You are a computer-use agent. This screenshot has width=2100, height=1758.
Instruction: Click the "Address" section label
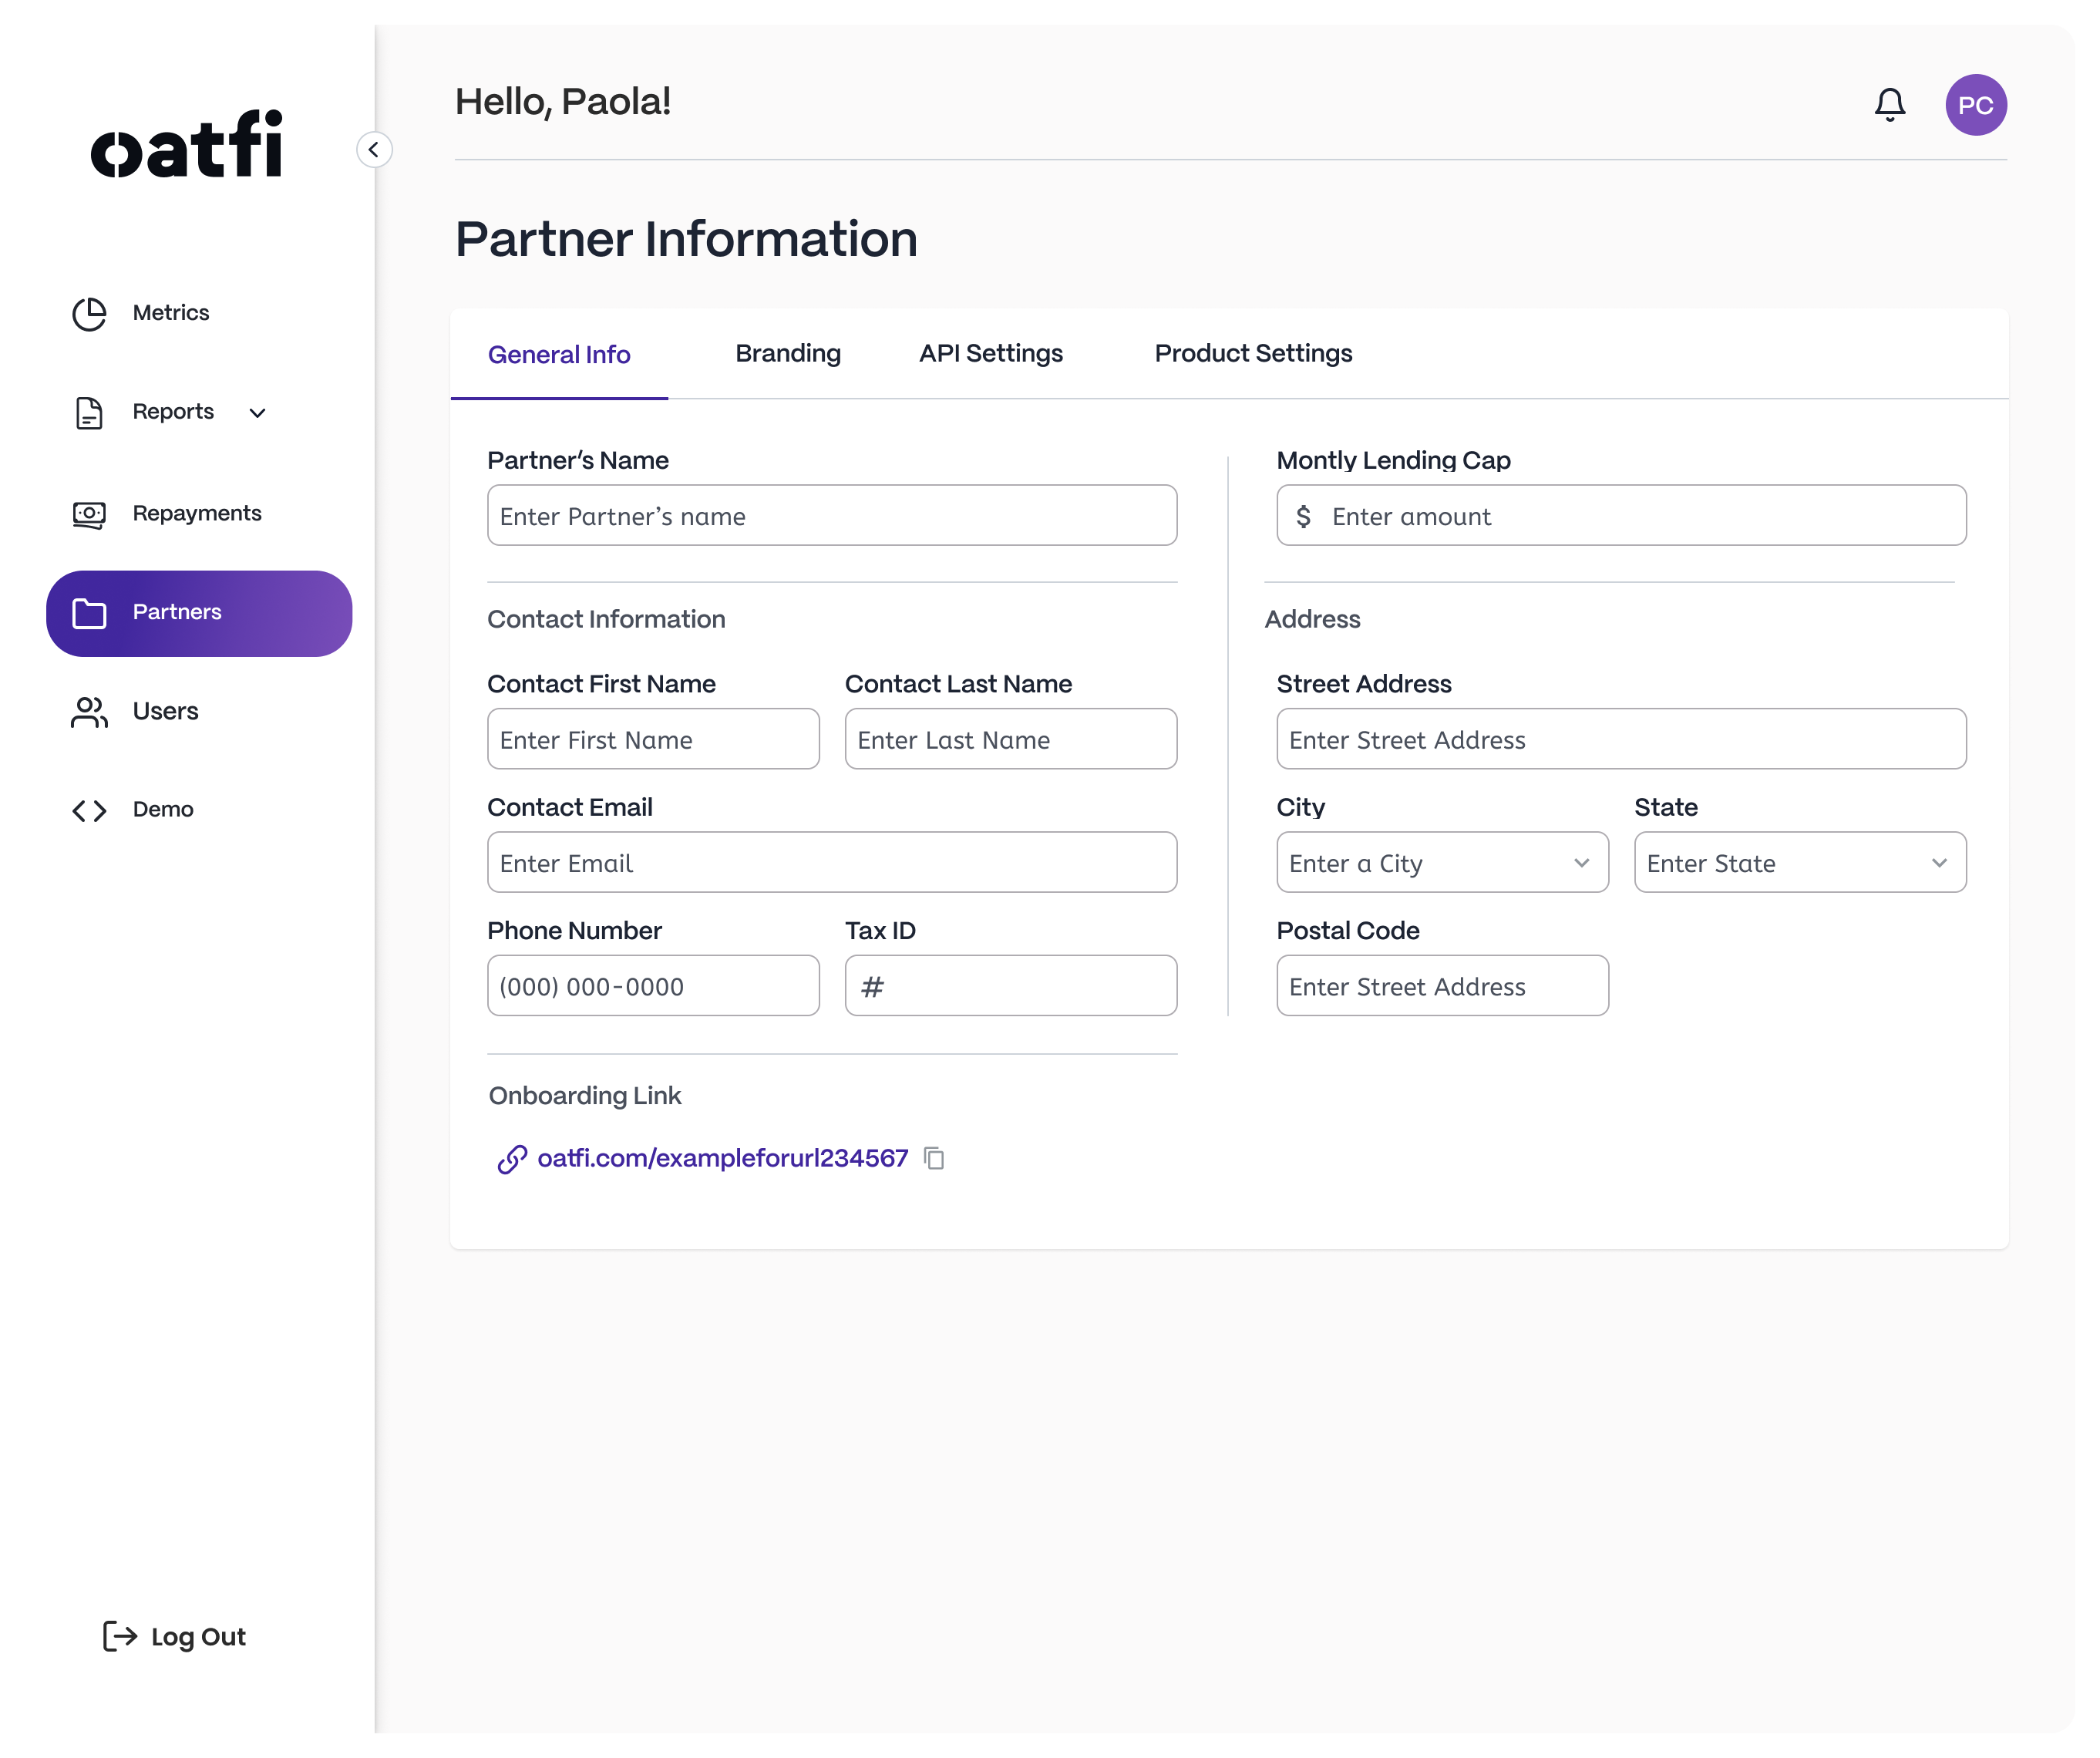1312,619
